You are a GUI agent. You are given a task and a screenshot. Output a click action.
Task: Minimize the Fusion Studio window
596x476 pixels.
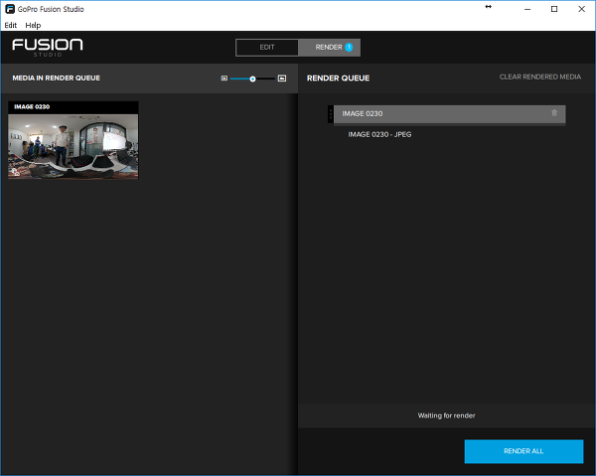pos(527,9)
